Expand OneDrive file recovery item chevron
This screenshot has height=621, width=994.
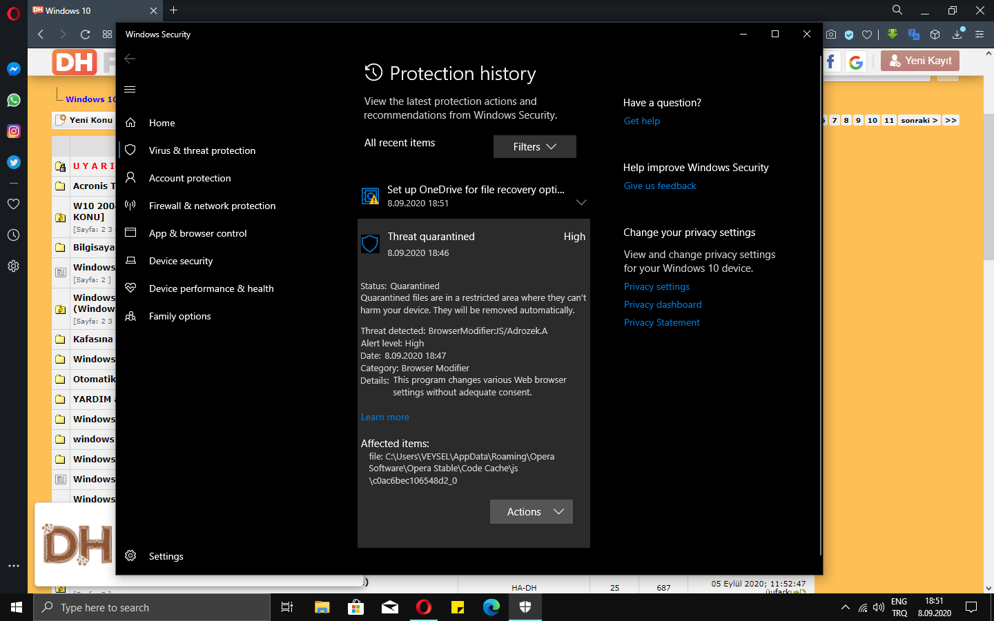click(x=581, y=203)
